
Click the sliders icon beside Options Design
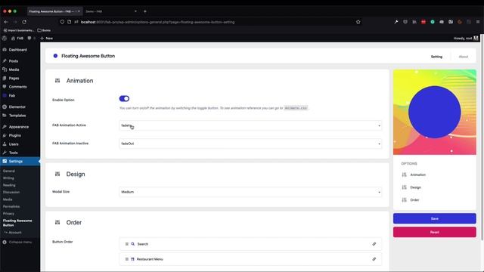coord(404,187)
